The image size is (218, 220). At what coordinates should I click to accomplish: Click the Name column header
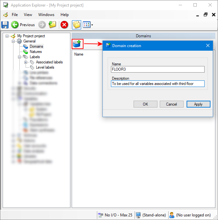79,54
